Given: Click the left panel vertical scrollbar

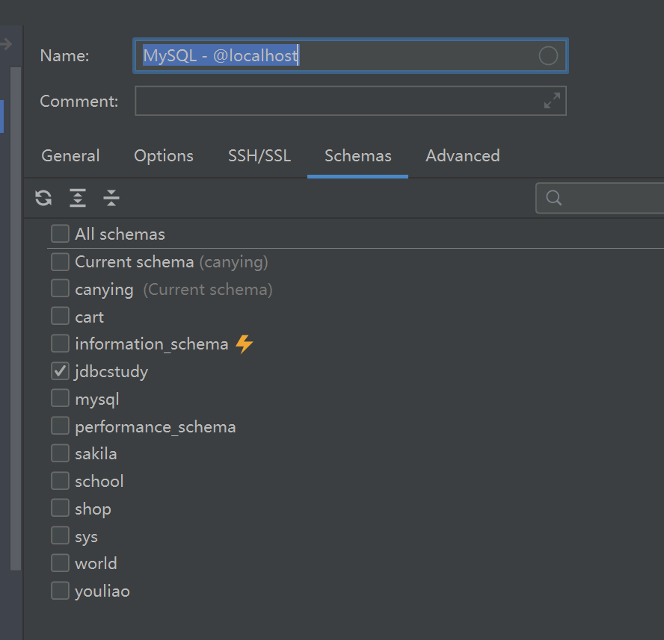Looking at the screenshot, I should [16, 319].
